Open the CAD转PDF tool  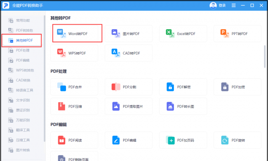129,53
